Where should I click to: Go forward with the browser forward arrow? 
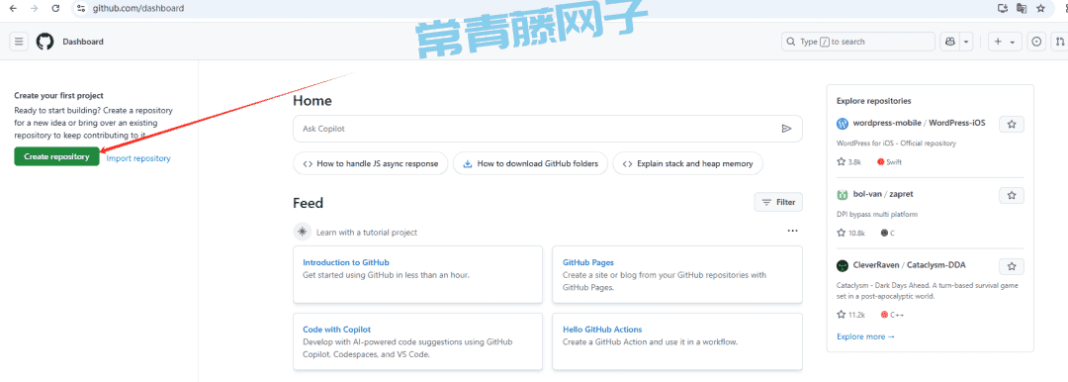[34, 8]
